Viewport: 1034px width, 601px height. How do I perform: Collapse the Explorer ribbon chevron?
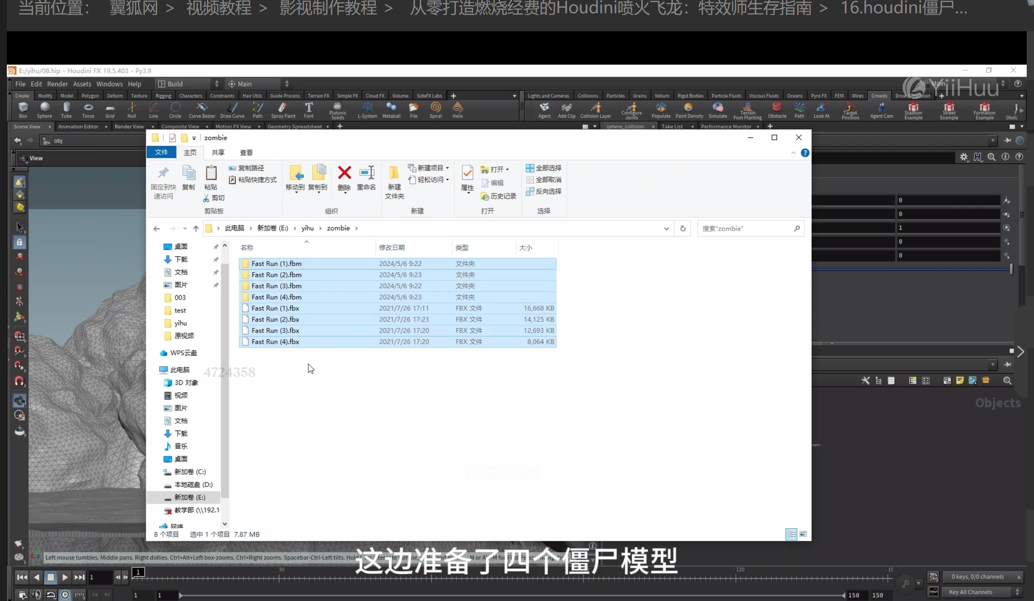point(793,153)
